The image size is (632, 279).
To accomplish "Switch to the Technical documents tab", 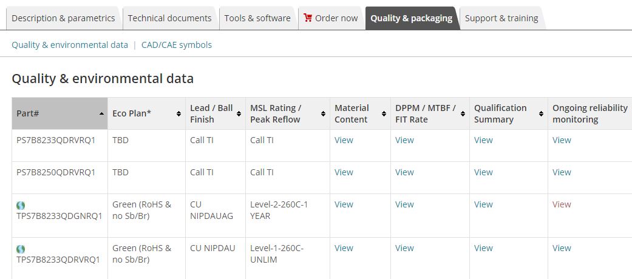I will 169,18.
